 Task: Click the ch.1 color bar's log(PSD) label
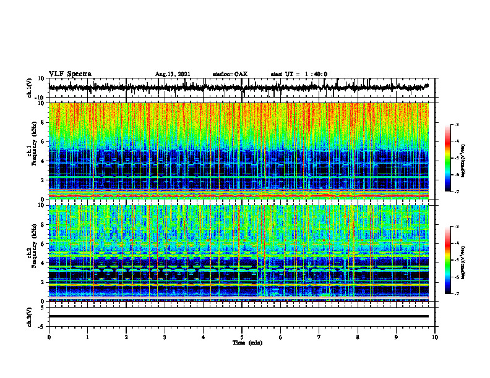(463, 161)
